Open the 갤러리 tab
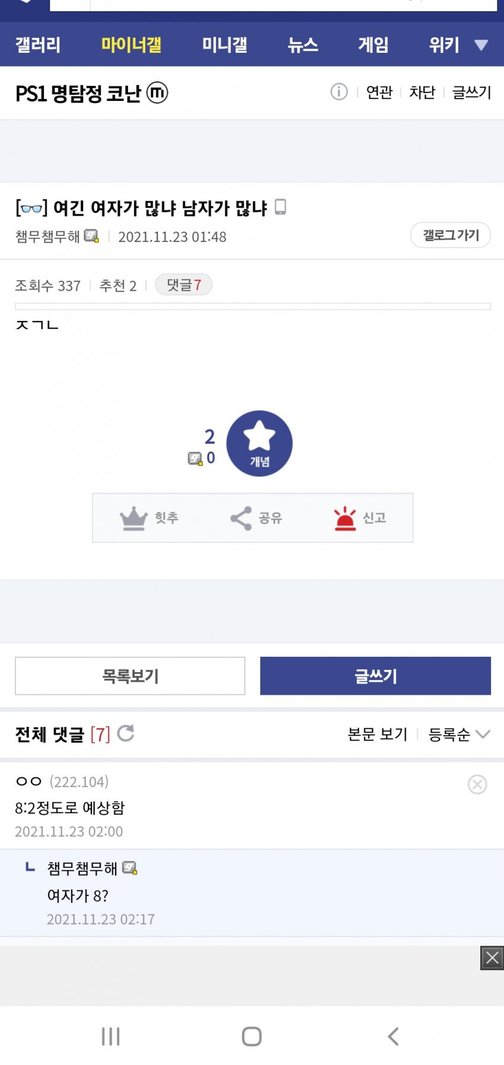Image resolution: width=504 pixels, height=1065 pixels. 38,44
